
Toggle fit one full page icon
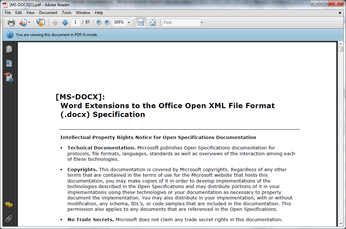pyautogui.click(x=153, y=22)
